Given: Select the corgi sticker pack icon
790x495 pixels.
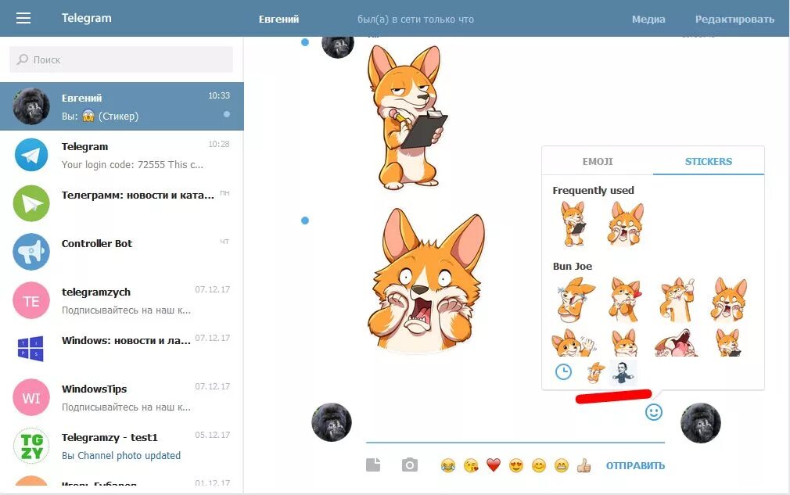Looking at the screenshot, I should coord(595,373).
